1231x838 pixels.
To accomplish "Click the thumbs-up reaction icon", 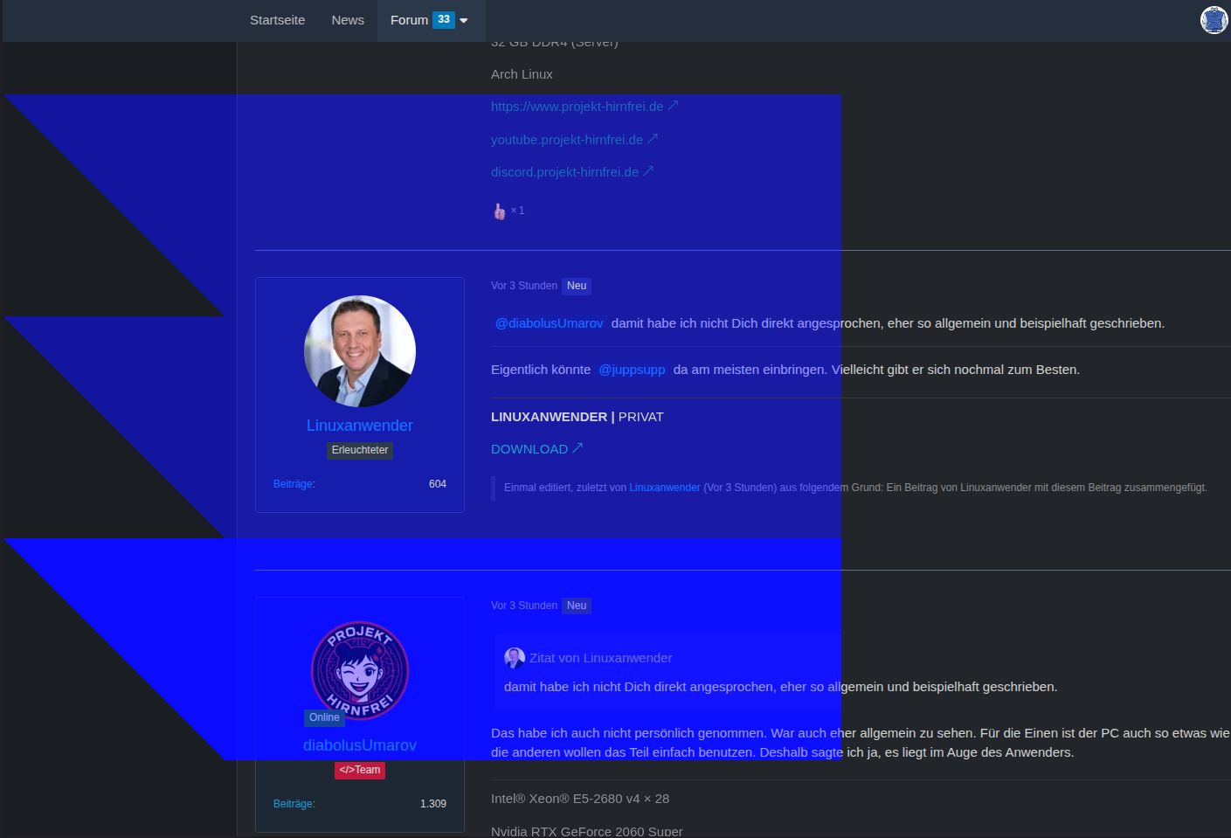I will (500, 211).
